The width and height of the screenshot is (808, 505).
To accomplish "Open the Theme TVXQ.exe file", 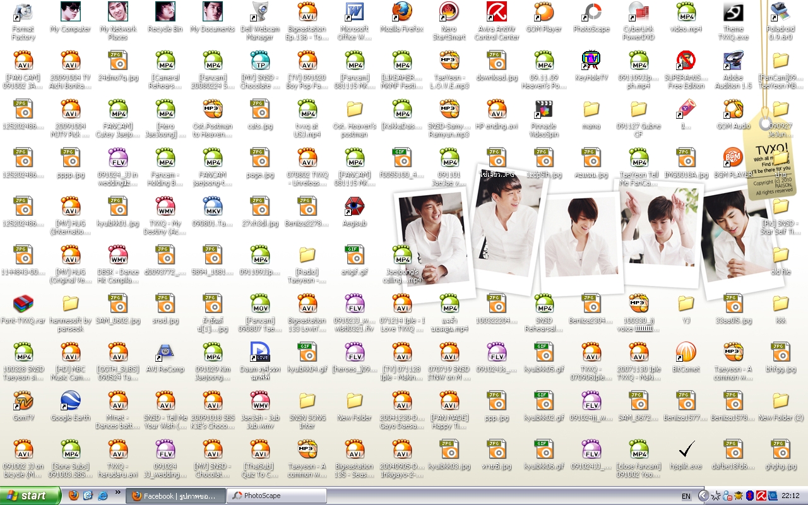I will click(x=734, y=11).
